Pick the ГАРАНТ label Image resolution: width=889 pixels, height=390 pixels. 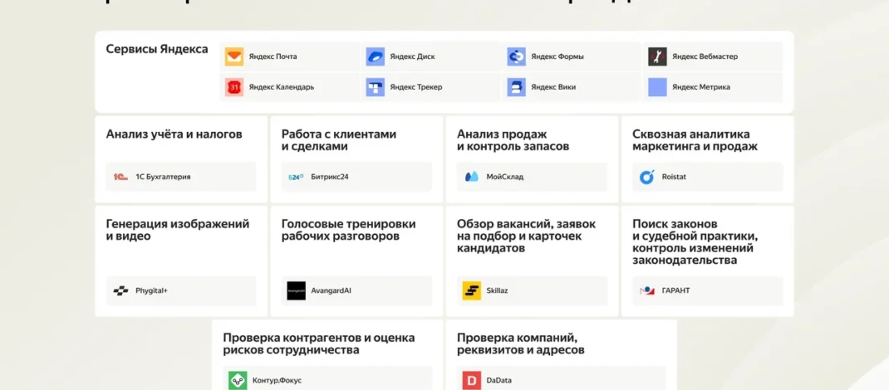coord(675,291)
